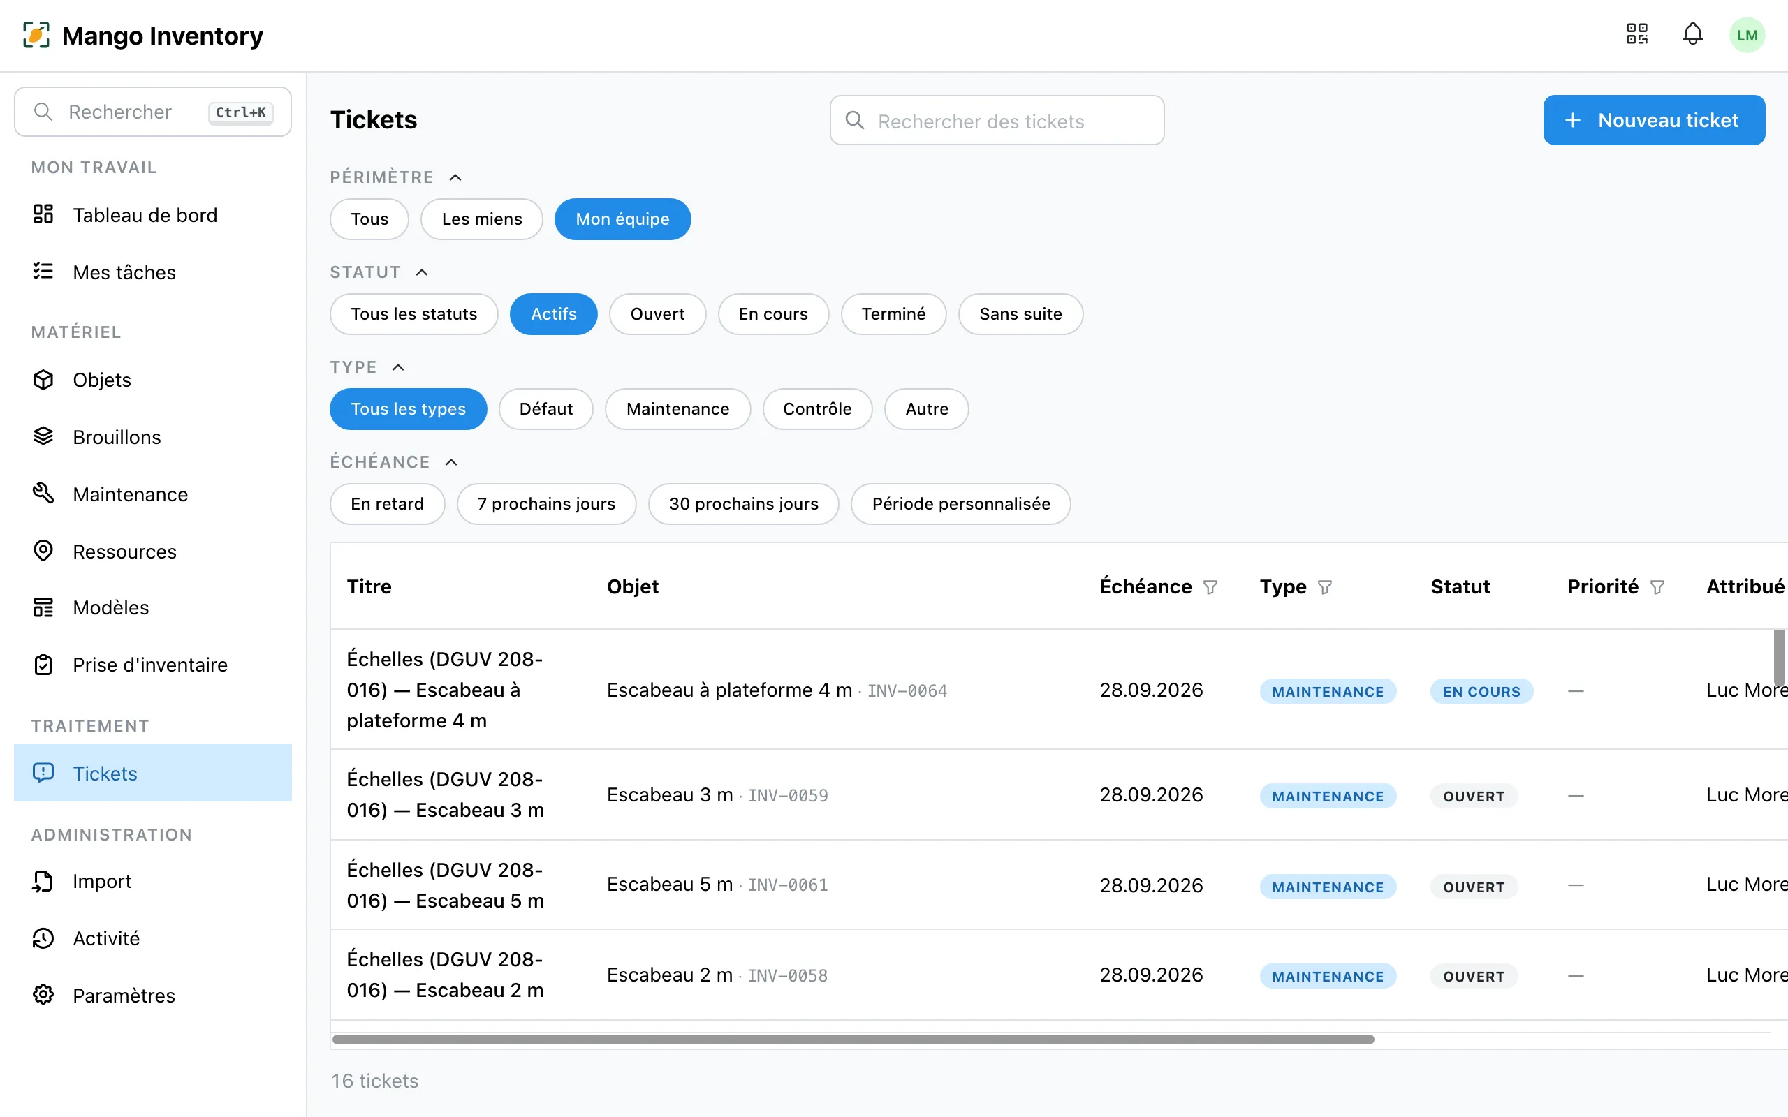
Task: Click the Objets cube icon
Action: [43, 379]
